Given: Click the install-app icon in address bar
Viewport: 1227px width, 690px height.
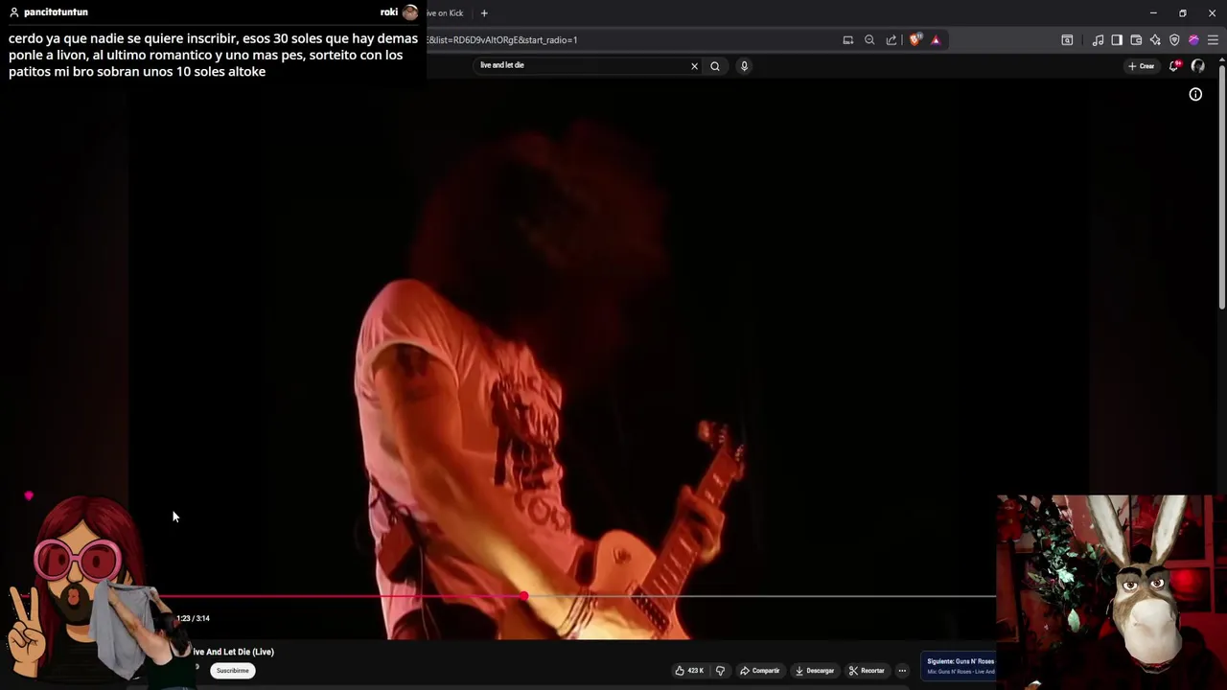Looking at the screenshot, I should (848, 40).
